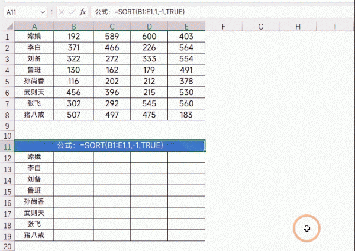Click the Cancel (X) icon in formula bar
This screenshot has width=355, height=251.
click(61, 12)
